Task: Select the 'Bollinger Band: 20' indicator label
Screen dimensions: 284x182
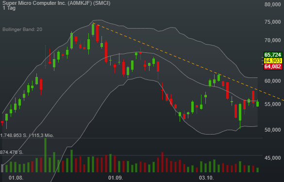Action: 22,30
